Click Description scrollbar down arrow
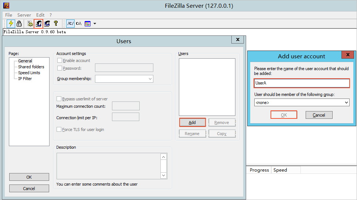Screen dimensions: 357x200 coord(163,175)
